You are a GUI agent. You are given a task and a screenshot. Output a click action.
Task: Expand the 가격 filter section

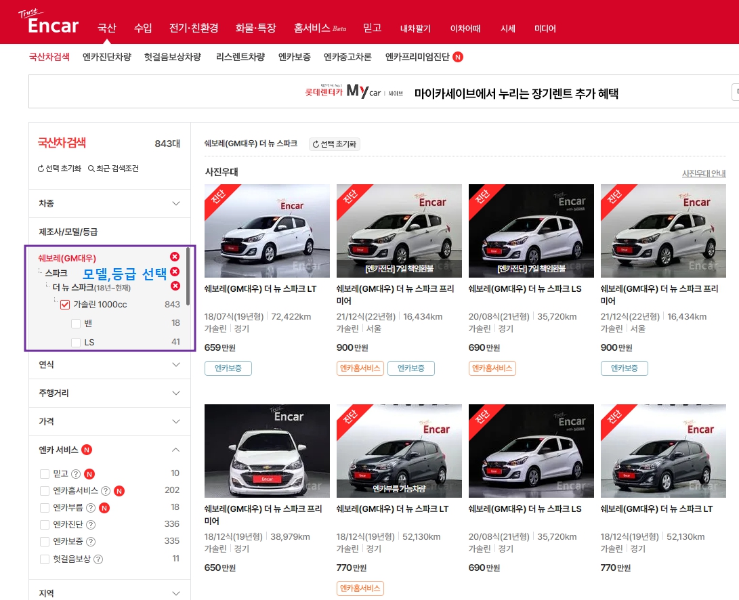pos(109,421)
